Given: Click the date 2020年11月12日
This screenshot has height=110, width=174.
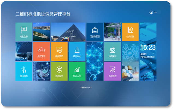Looking at the screenshot, I should (148, 57).
